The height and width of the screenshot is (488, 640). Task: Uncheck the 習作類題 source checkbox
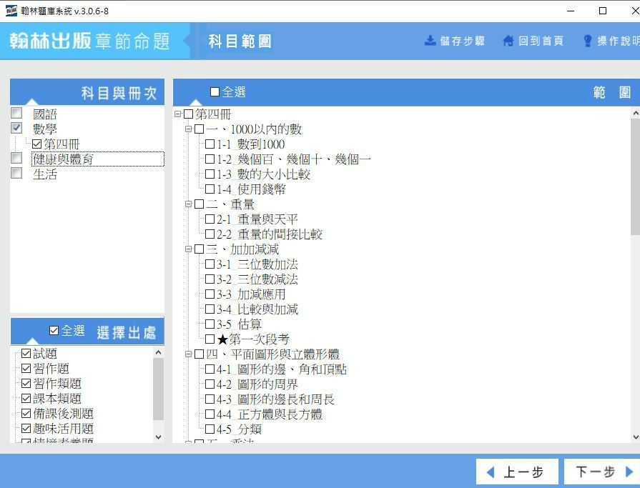pyautogui.click(x=26, y=383)
